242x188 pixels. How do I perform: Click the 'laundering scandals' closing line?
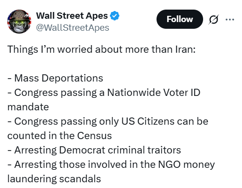pyautogui.click(x=54, y=179)
